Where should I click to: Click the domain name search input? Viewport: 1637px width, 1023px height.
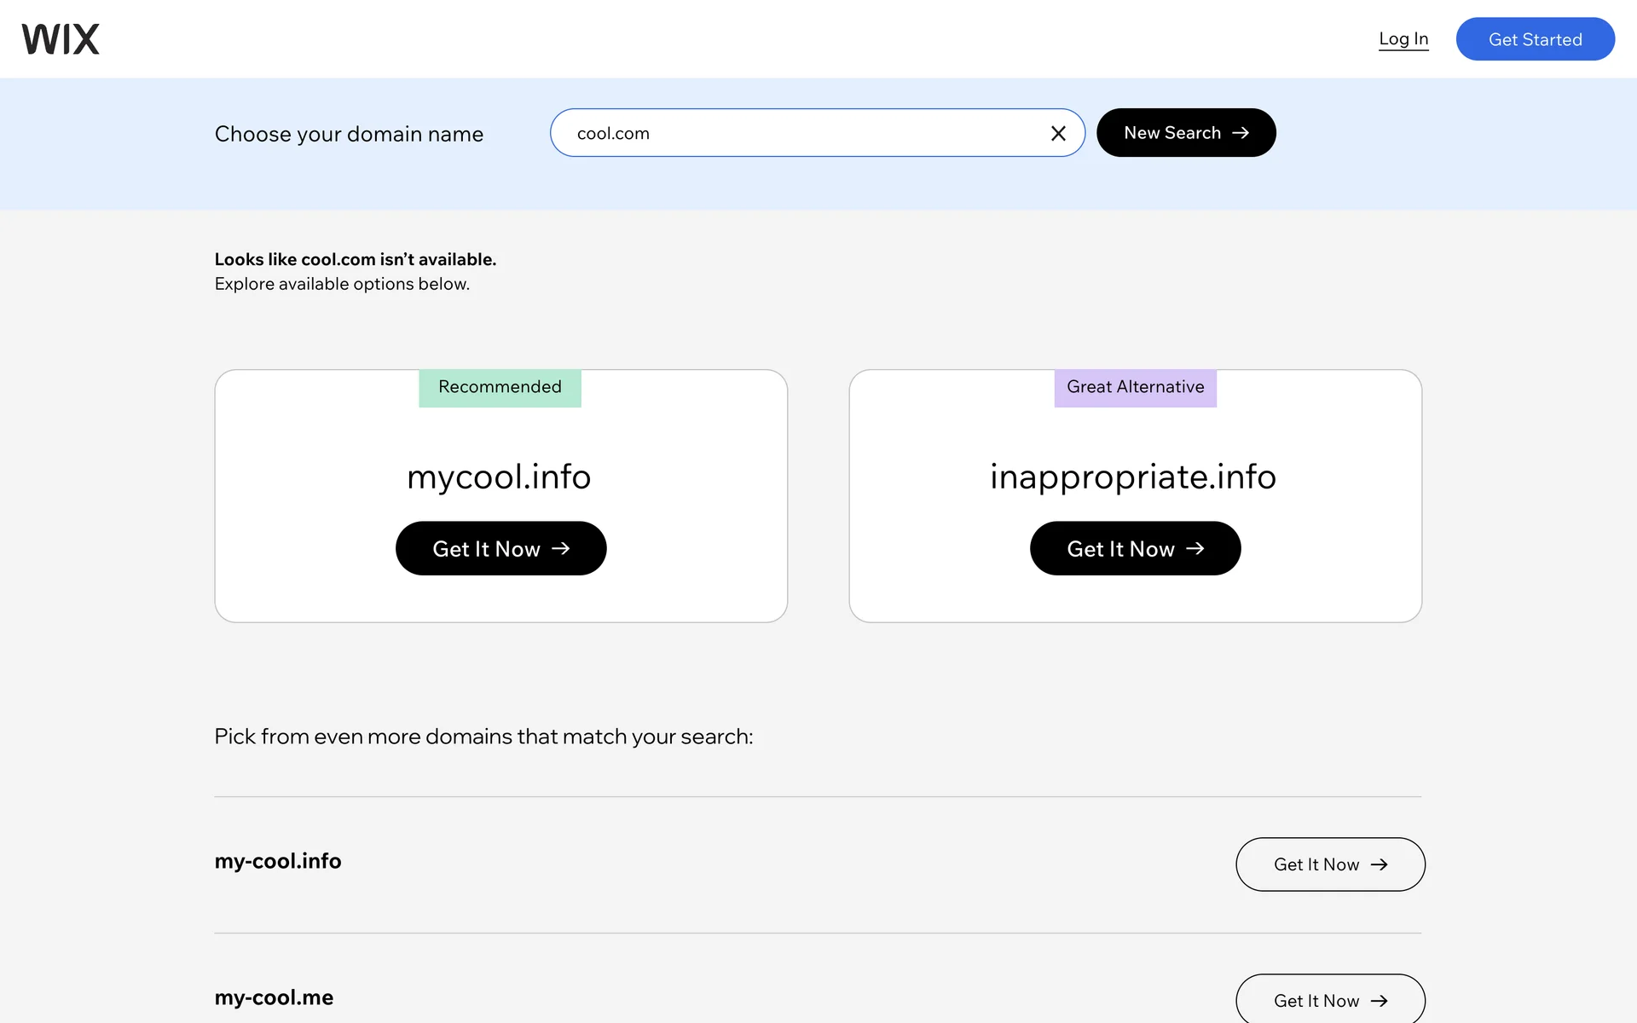[x=801, y=133]
